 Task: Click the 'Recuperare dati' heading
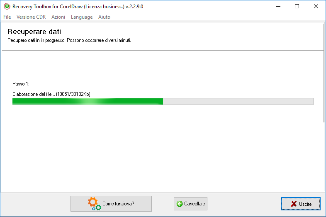point(34,32)
